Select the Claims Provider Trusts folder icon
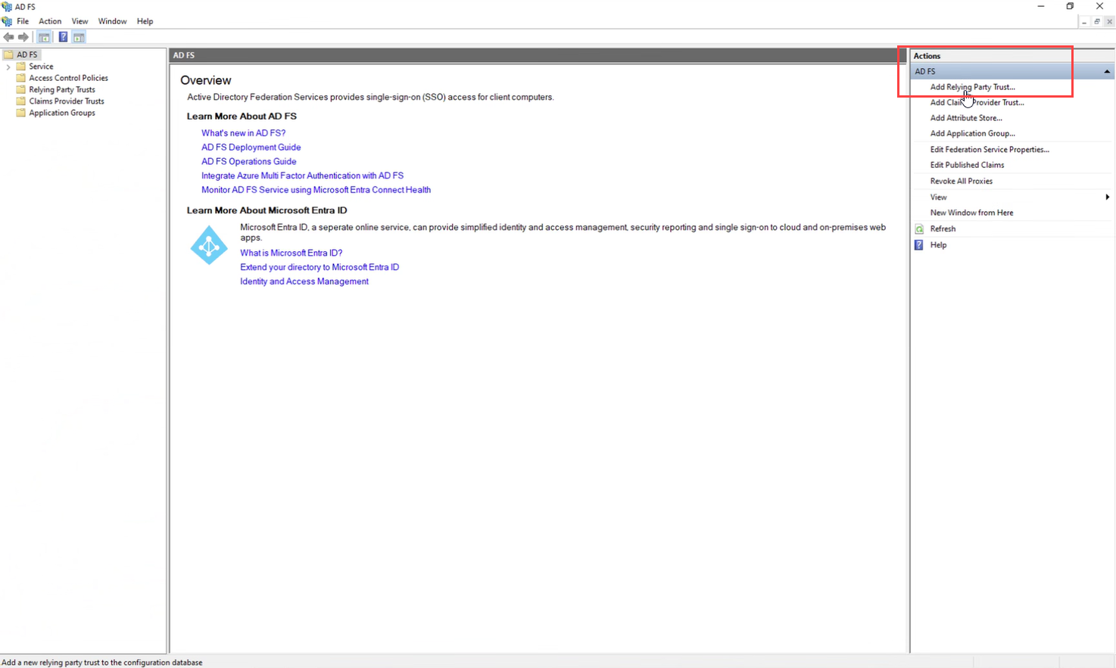This screenshot has height=668, width=1116. [x=21, y=101]
